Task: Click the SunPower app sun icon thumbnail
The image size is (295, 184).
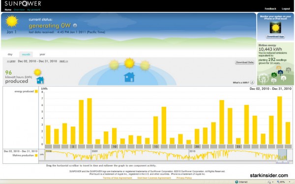Action: [x=275, y=27]
